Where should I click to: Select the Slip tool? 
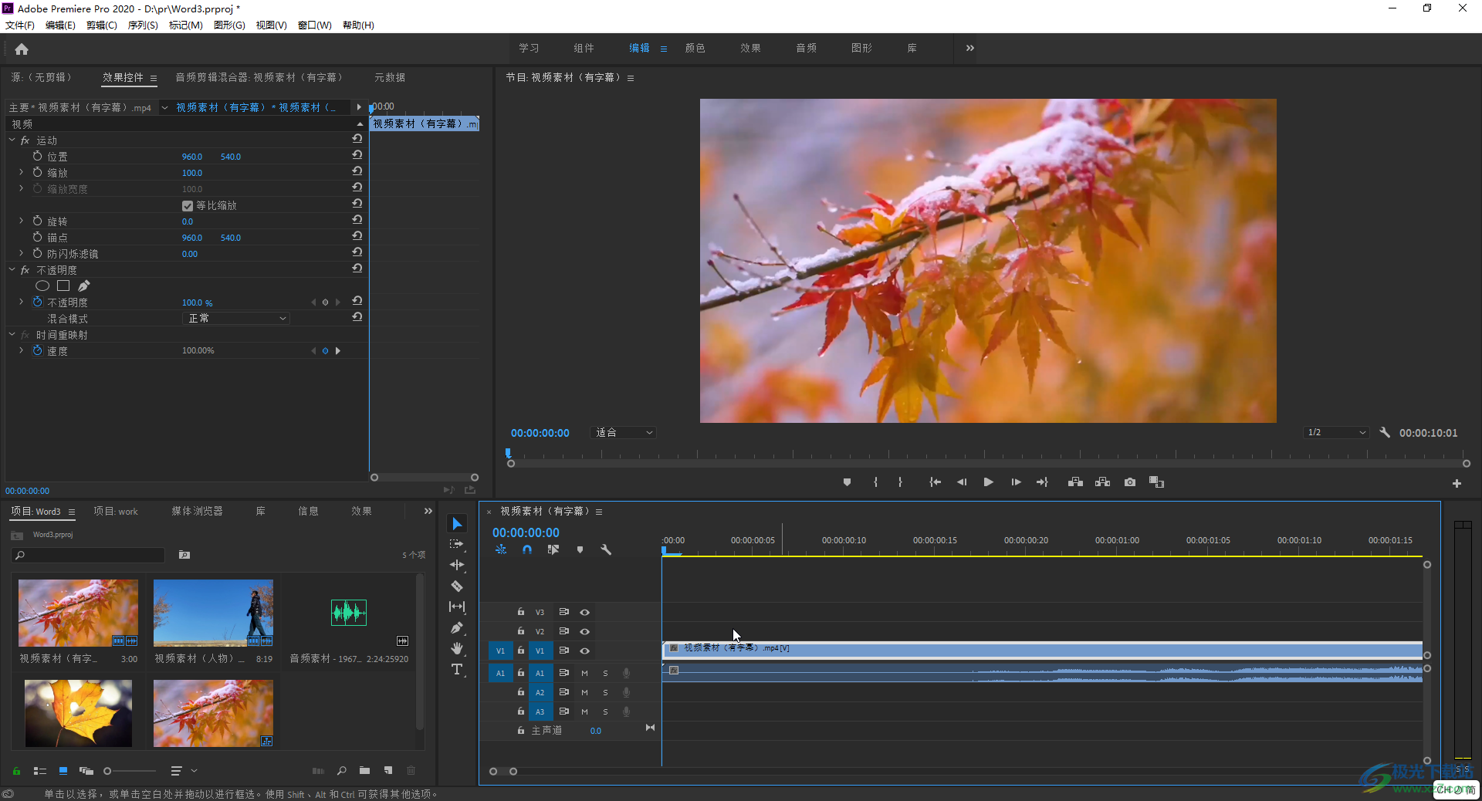(x=457, y=607)
